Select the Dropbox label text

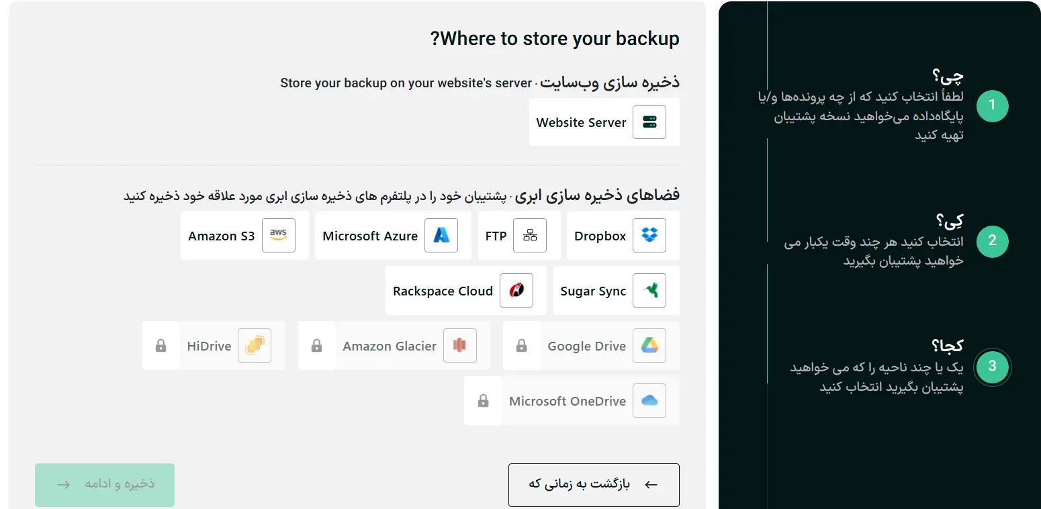pyautogui.click(x=600, y=236)
